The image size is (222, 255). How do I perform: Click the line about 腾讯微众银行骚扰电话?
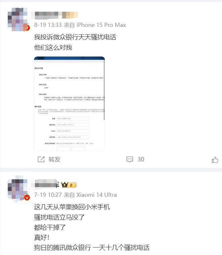pyautogui.click(x=92, y=248)
